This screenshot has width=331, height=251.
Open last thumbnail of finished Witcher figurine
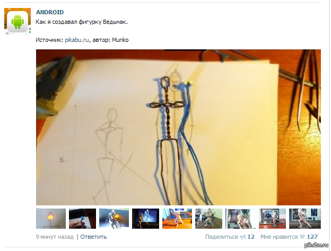[x=305, y=219]
